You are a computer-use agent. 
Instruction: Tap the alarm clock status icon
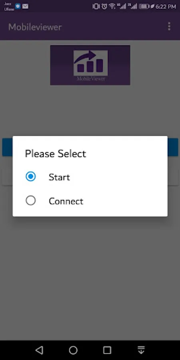[104, 6]
